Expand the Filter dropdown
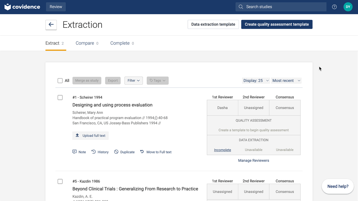This screenshot has width=358, height=201. click(134, 81)
